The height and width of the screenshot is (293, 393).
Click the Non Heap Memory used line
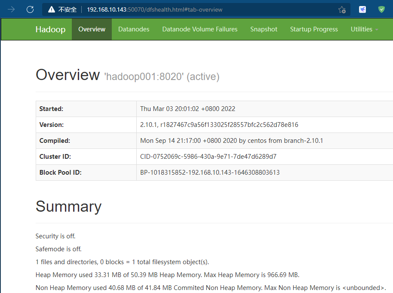(211, 288)
